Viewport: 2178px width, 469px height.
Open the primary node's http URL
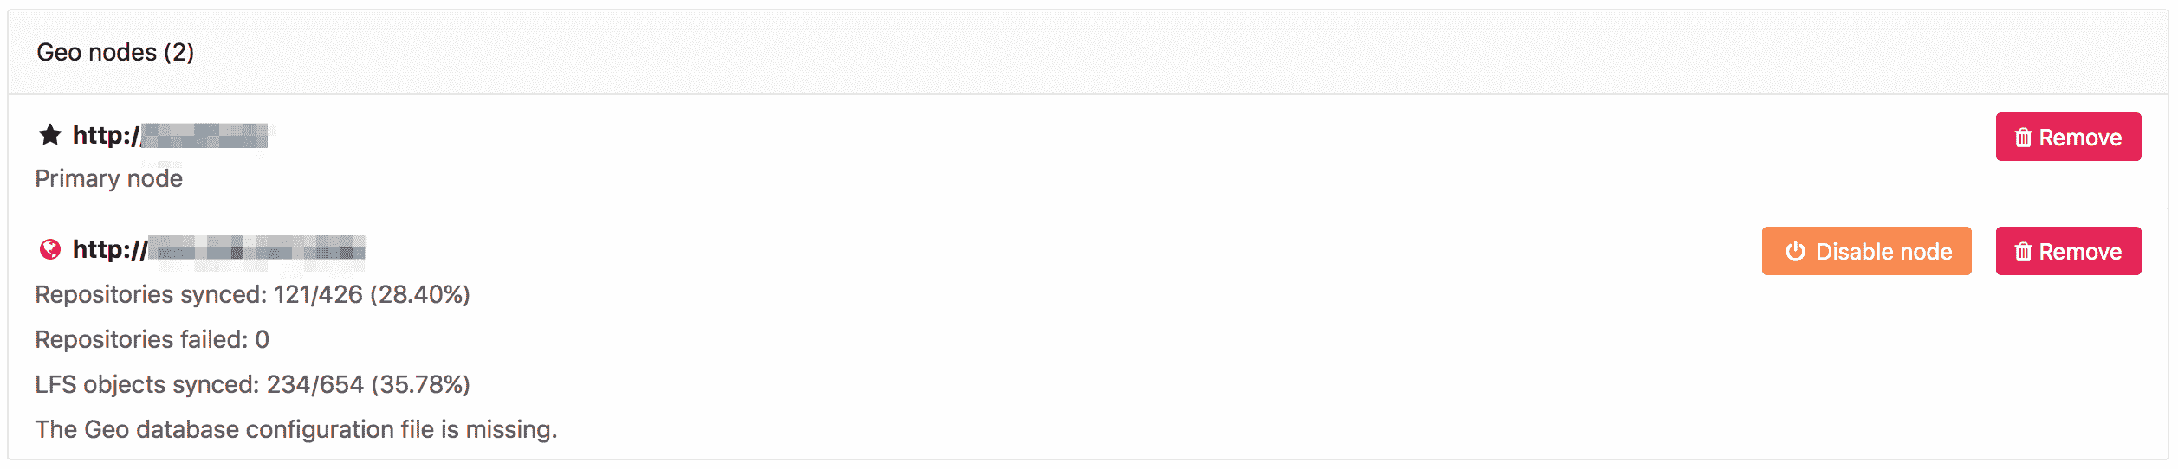tap(170, 136)
